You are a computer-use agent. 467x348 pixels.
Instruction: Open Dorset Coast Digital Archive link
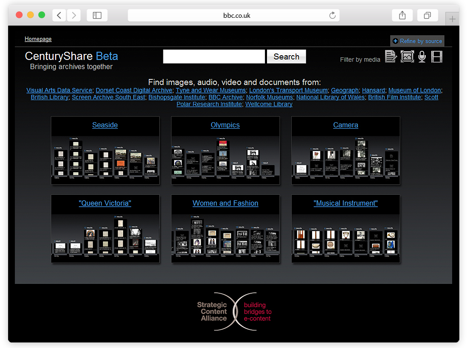(134, 90)
